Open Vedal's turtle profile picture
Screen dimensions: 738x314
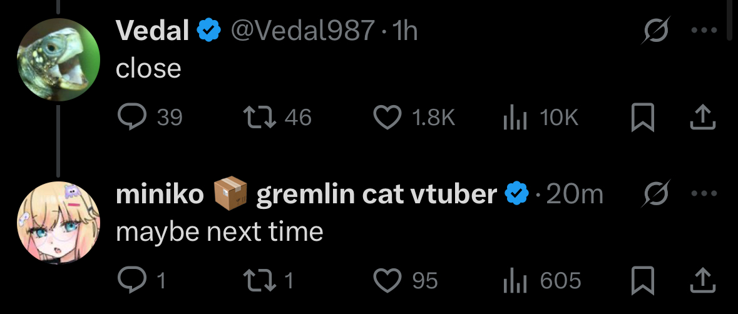58,61
